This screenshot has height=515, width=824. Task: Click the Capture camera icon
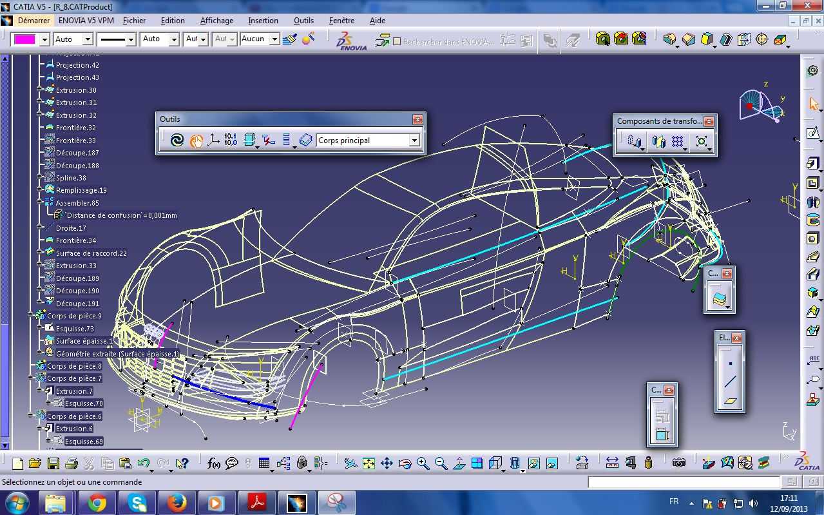pyautogui.click(x=678, y=463)
